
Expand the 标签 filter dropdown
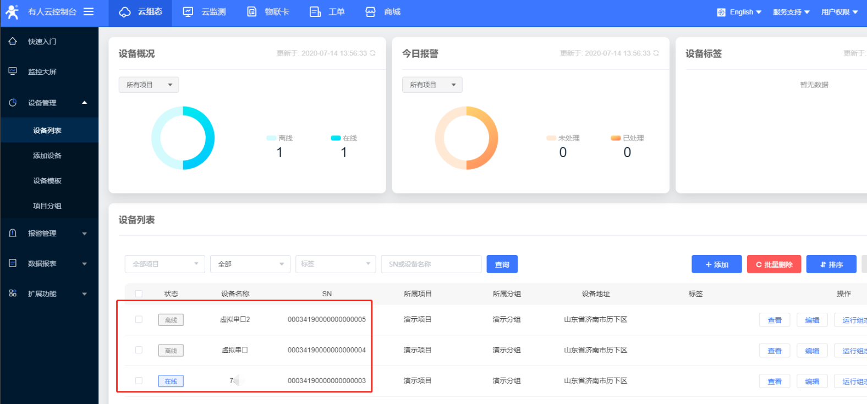pyautogui.click(x=335, y=264)
